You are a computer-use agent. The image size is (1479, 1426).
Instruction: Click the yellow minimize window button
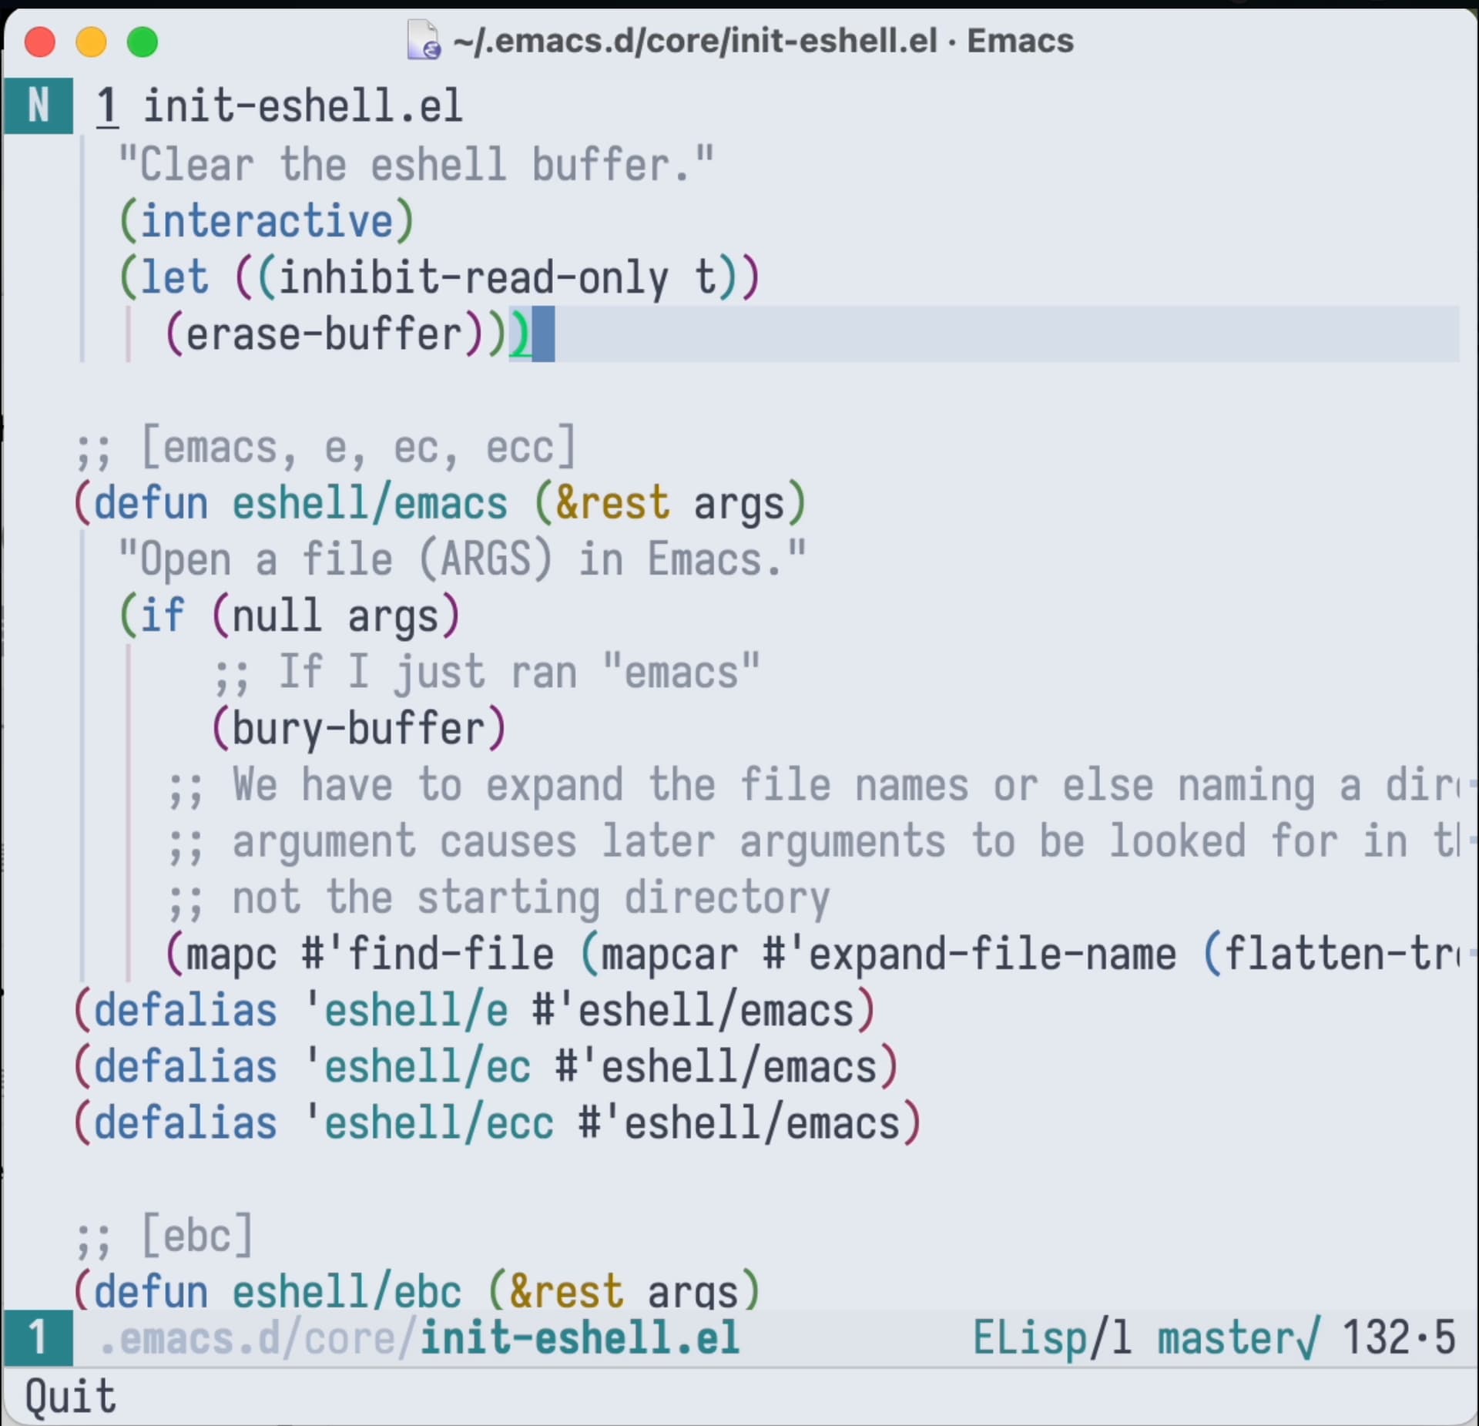[91, 42]
